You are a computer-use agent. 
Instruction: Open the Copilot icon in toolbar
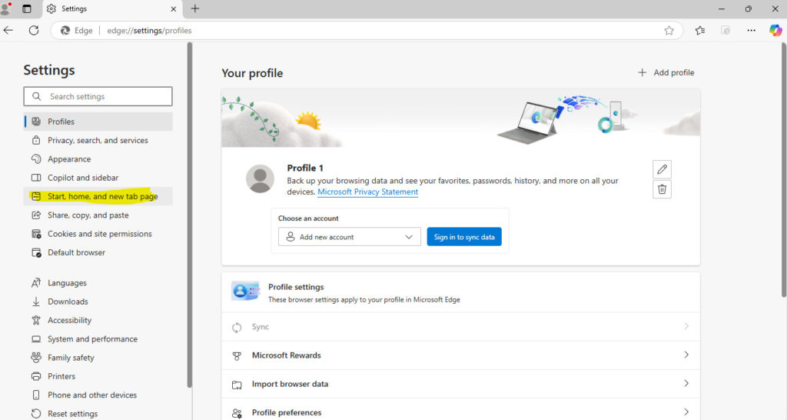pos(775,30)
